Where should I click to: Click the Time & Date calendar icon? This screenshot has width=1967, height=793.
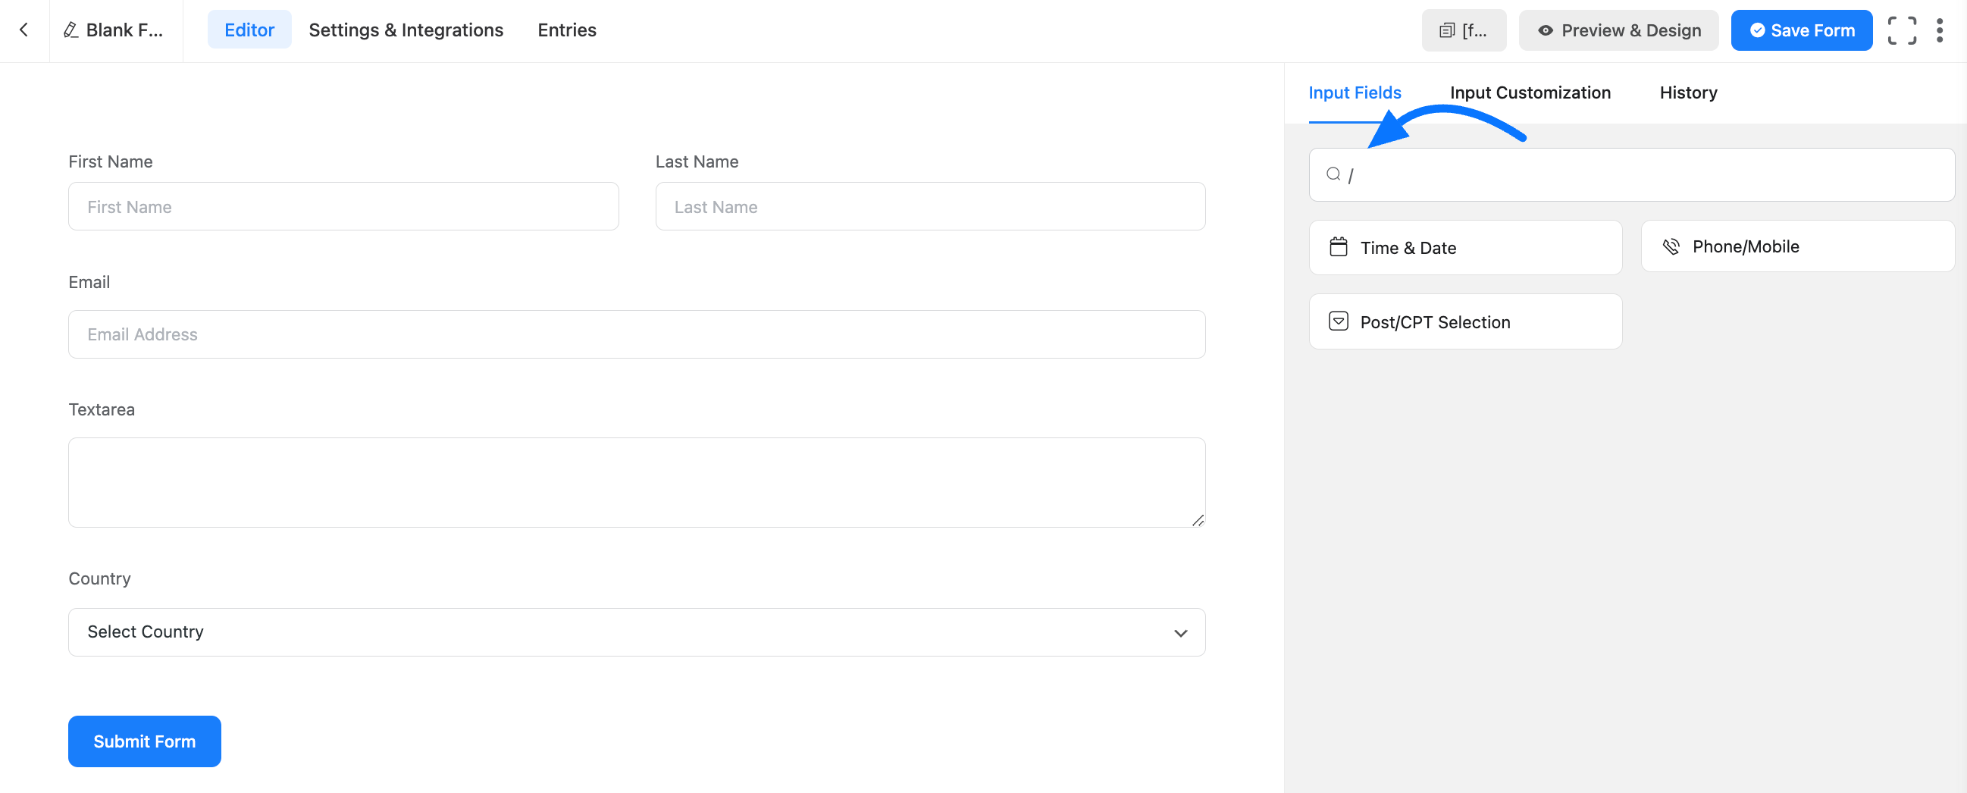(x=1339, y=247)
